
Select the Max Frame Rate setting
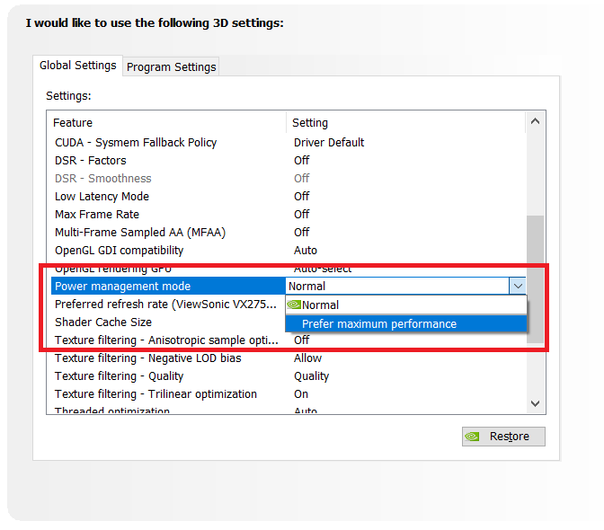point(97,214)
